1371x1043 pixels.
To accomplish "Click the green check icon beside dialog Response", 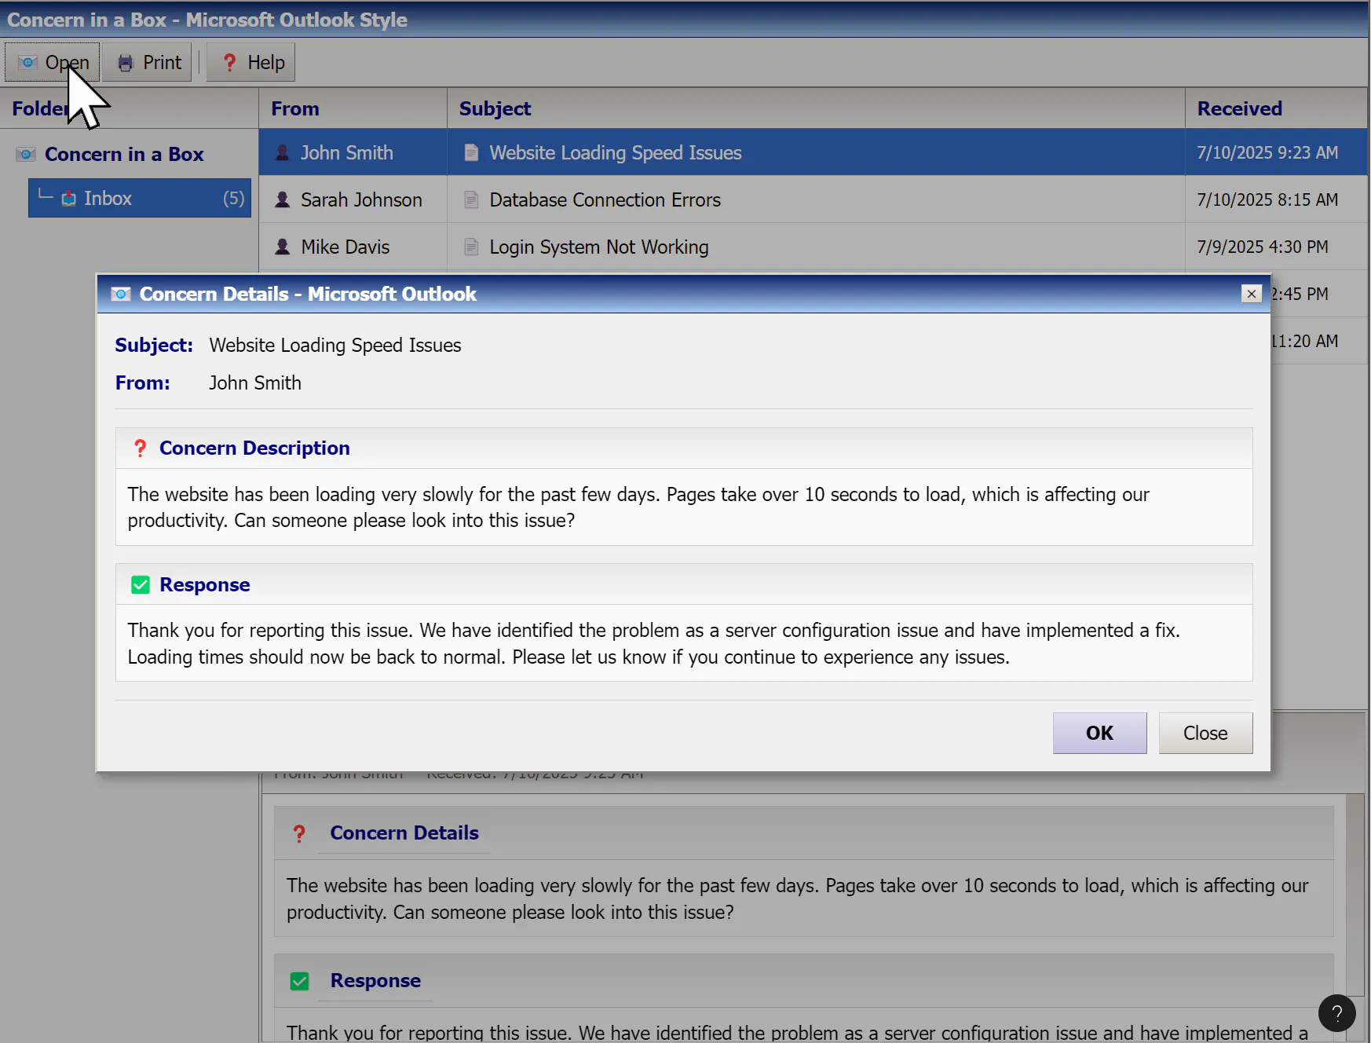I will click(141, 585).
